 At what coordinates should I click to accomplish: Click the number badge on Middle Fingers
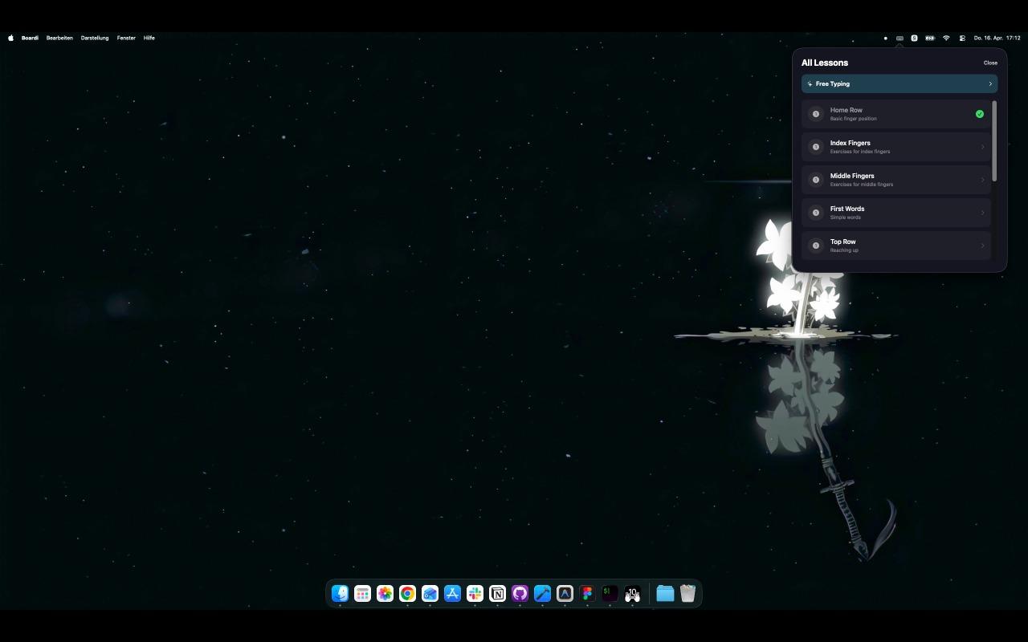[816, 180]
